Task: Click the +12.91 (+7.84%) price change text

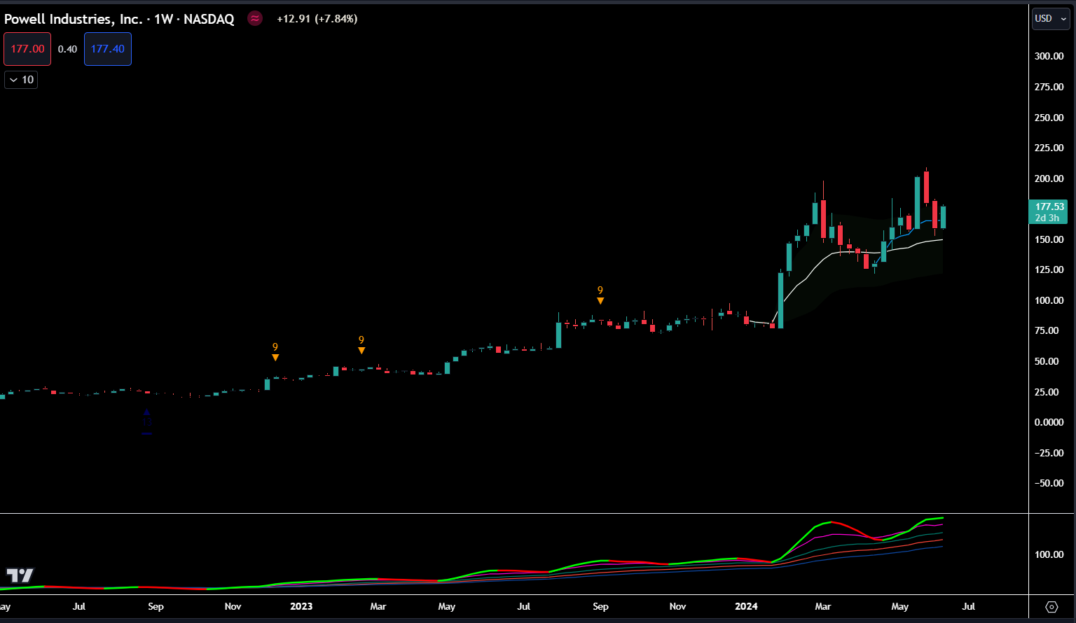Action: coord(317,19)
